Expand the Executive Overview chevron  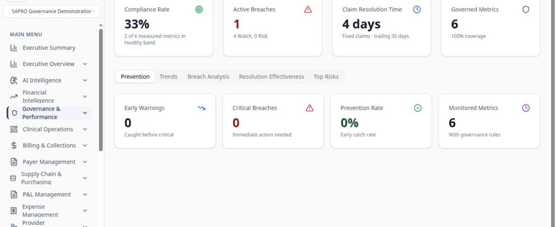[85, 64]
